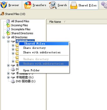The image size is (107, 110).
Task: Collapse the All Directories node
Action: point(3,37)
